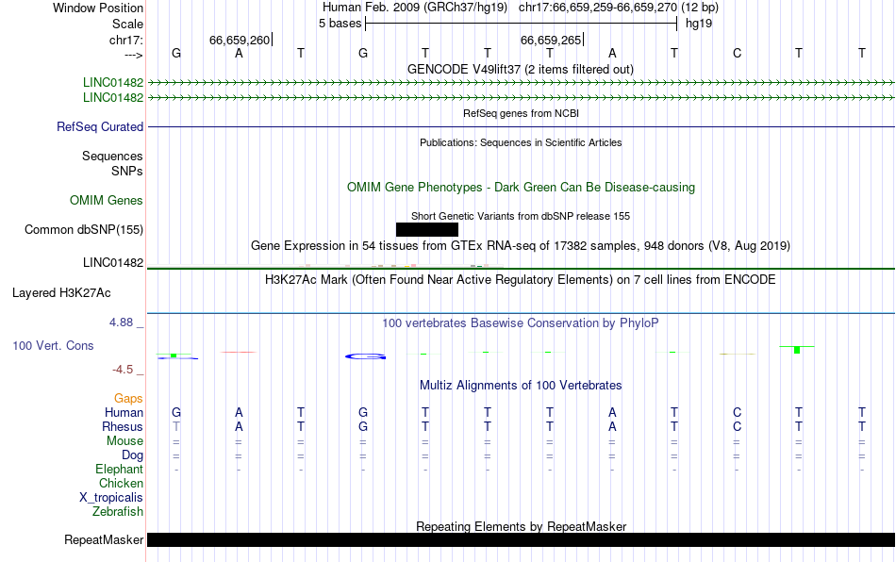Image resolution: width=896 pixels, height=562 pixels.
Task: Open GENCODE V49lift37 track title
Action: pyautogui.click(x=521, y=69)
